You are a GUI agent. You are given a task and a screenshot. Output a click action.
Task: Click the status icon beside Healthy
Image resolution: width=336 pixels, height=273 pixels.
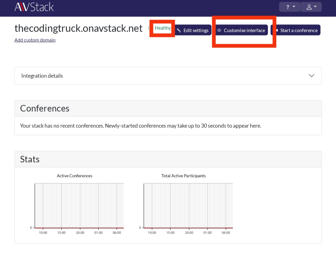pyautogui.click(x=149, y=28)
